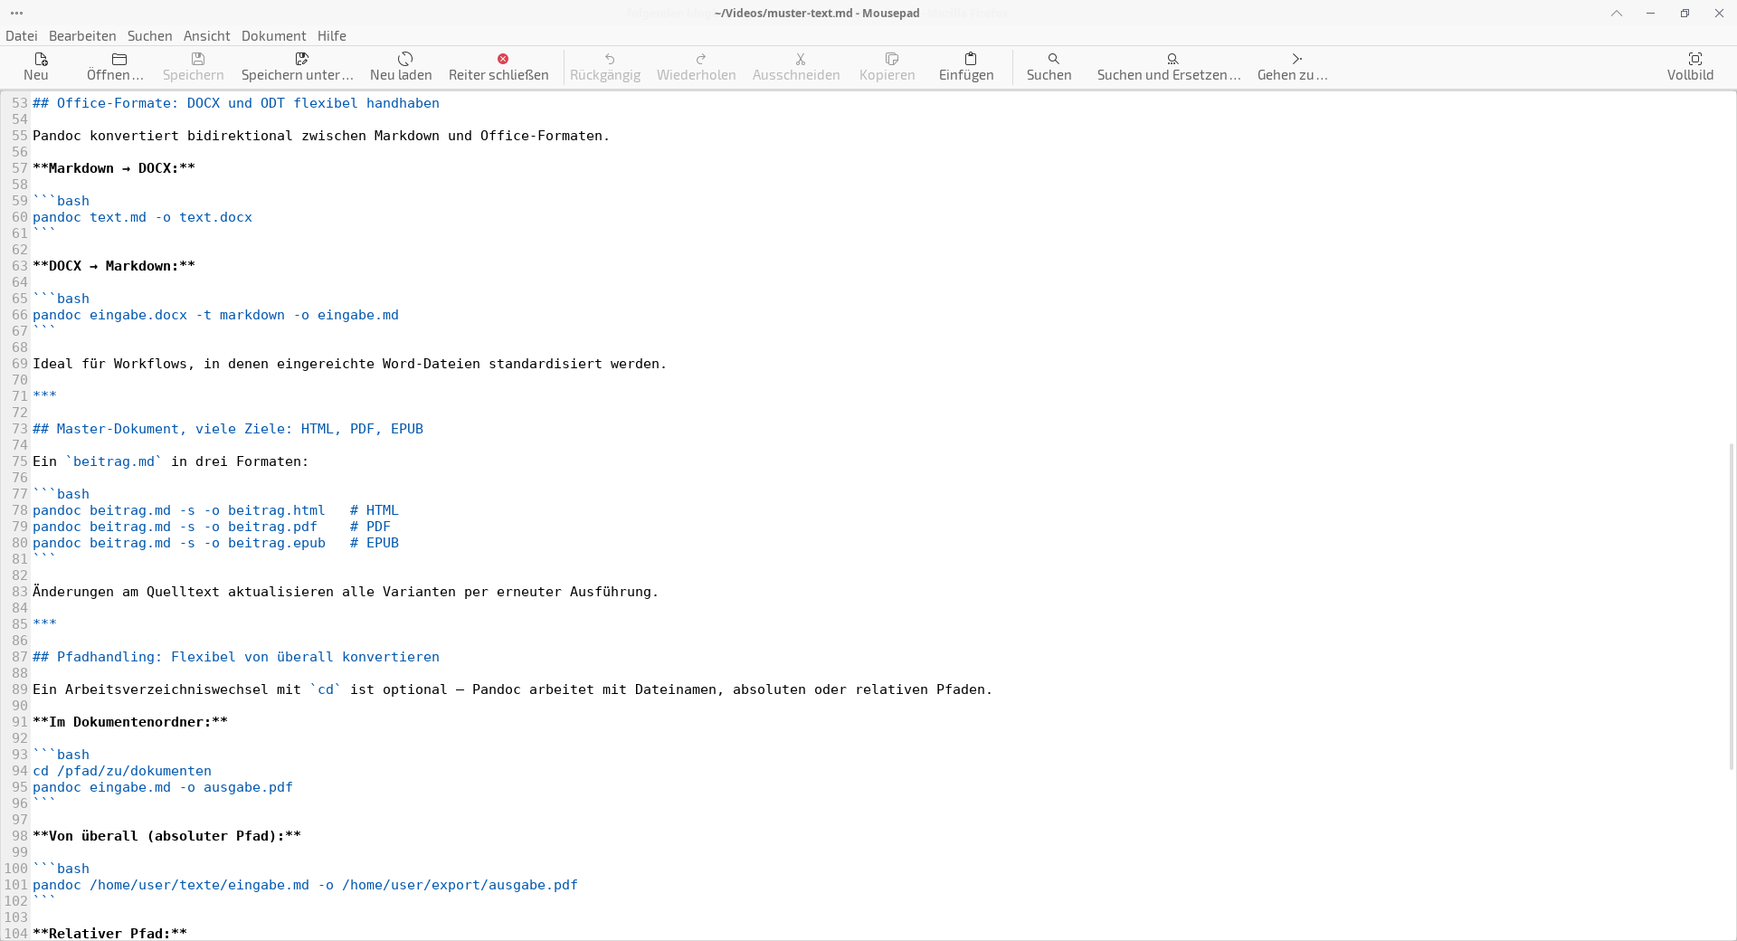Open the Bearbeiten menu

point(82,36)
